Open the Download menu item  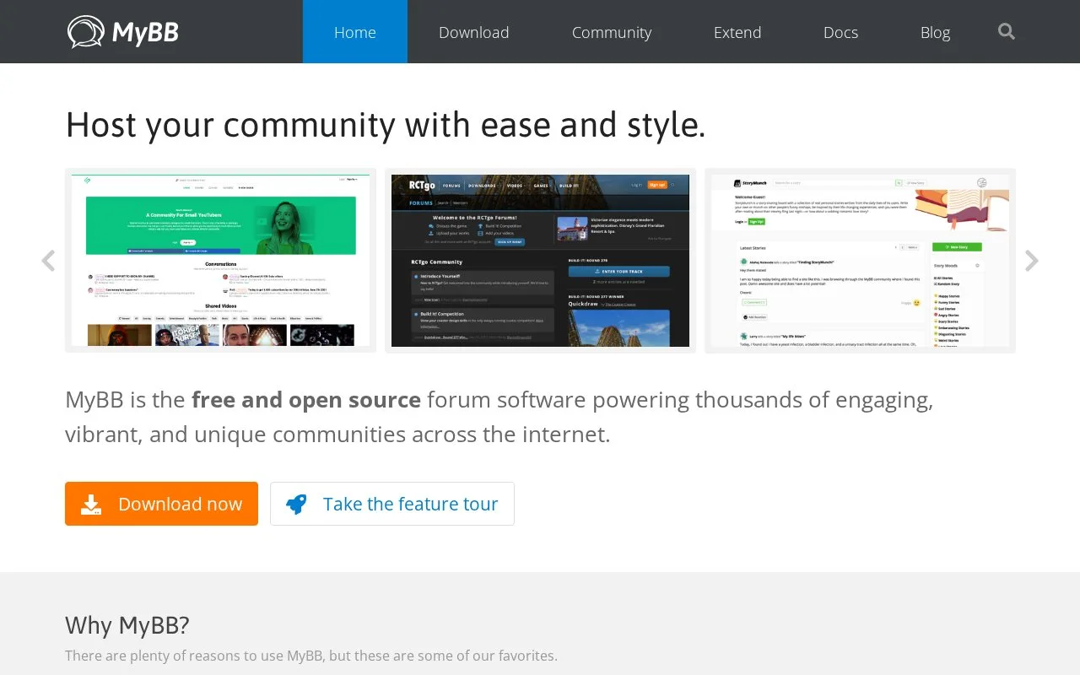pyautogui.click(x=473, y=32)
